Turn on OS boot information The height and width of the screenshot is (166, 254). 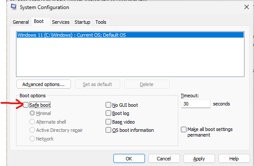(108, 130)
